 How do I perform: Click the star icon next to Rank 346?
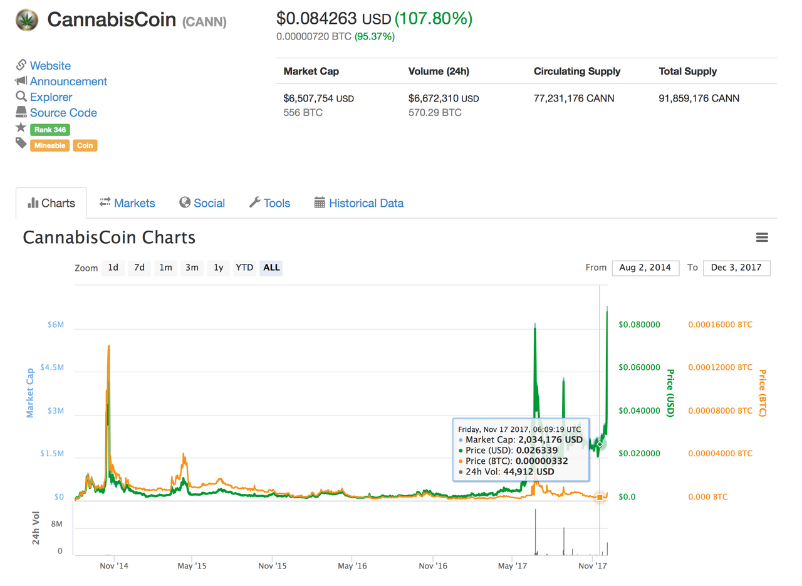[x=21, y=128]
